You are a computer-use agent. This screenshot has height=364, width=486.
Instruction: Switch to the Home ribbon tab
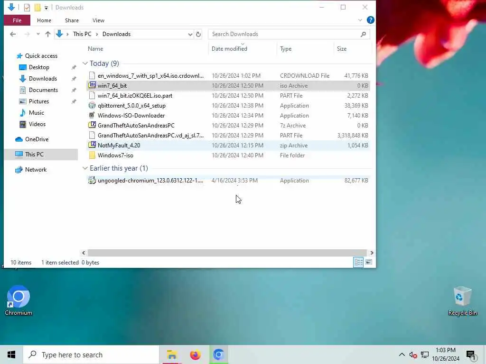click(44, 20)
